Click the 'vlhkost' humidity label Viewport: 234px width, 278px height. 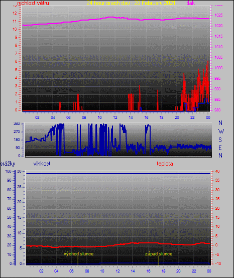42,164
